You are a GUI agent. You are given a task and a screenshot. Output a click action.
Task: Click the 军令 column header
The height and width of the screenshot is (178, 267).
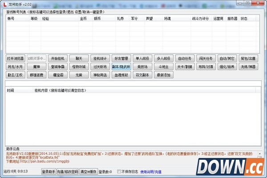137,19
